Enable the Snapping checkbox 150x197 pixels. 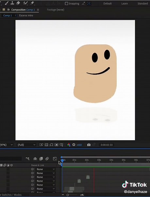click(66, 3)
